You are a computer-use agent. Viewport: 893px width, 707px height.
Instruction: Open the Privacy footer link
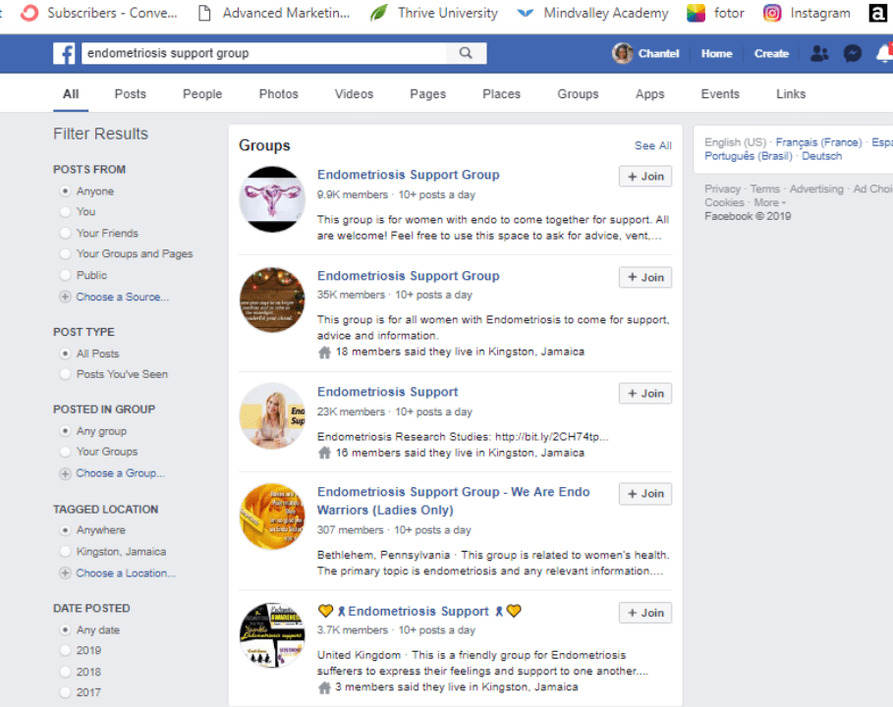tap(722, 189)
